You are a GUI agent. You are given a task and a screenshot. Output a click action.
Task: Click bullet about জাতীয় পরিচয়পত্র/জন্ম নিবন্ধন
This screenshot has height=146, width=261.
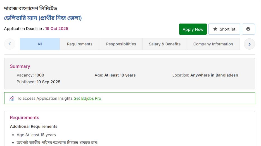(x=58, y=143)
